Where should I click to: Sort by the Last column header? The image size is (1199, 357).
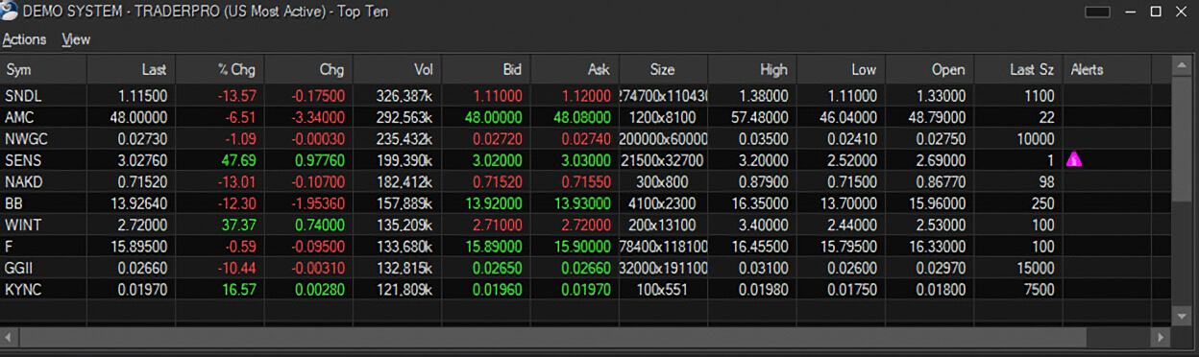[132, 69]
